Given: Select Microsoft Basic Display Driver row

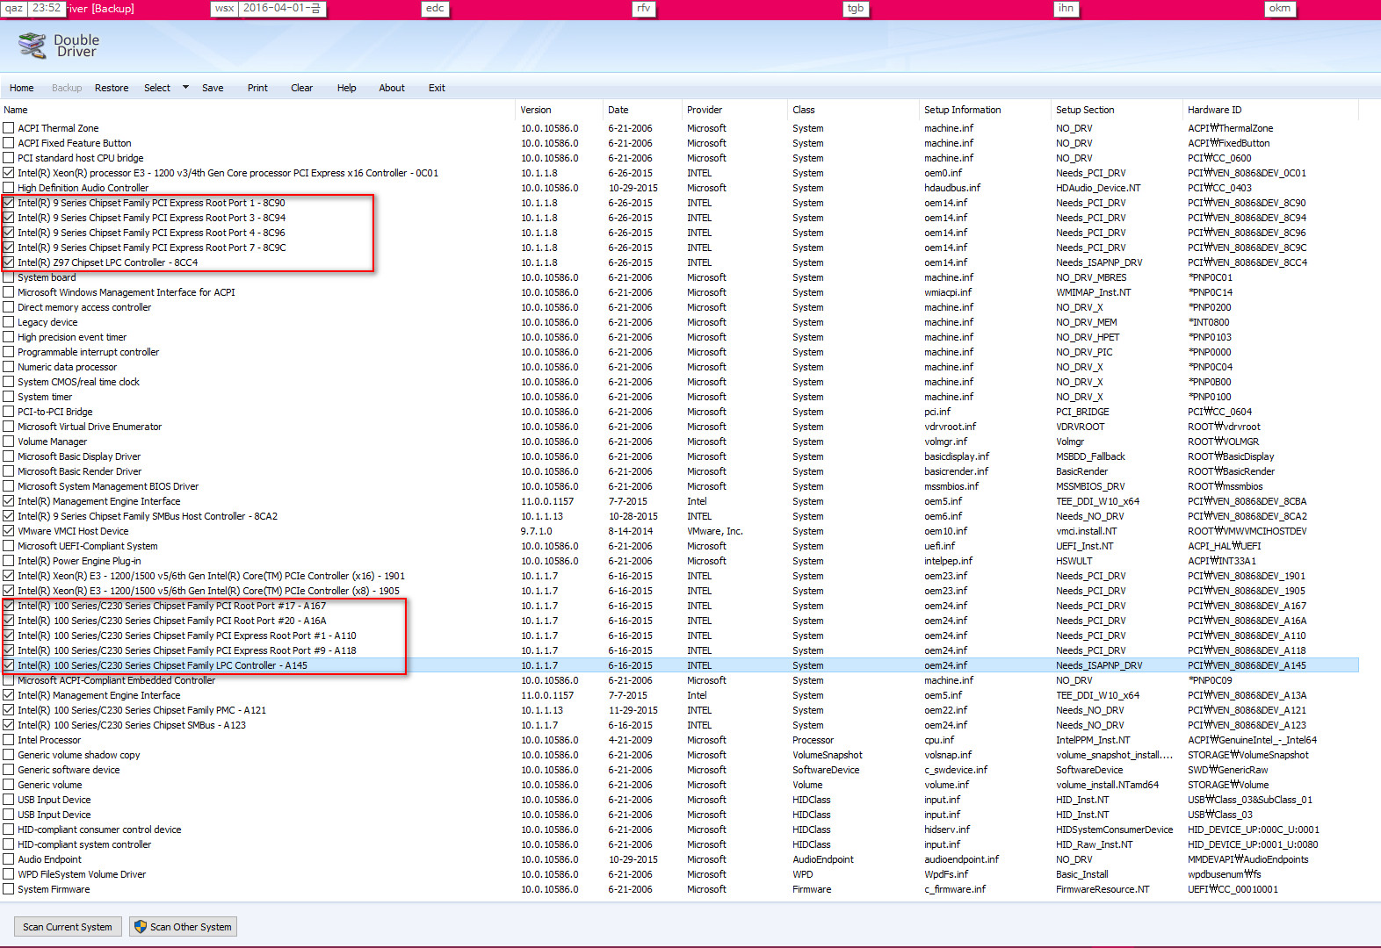Looking at the screenshot, I should 679,456.
